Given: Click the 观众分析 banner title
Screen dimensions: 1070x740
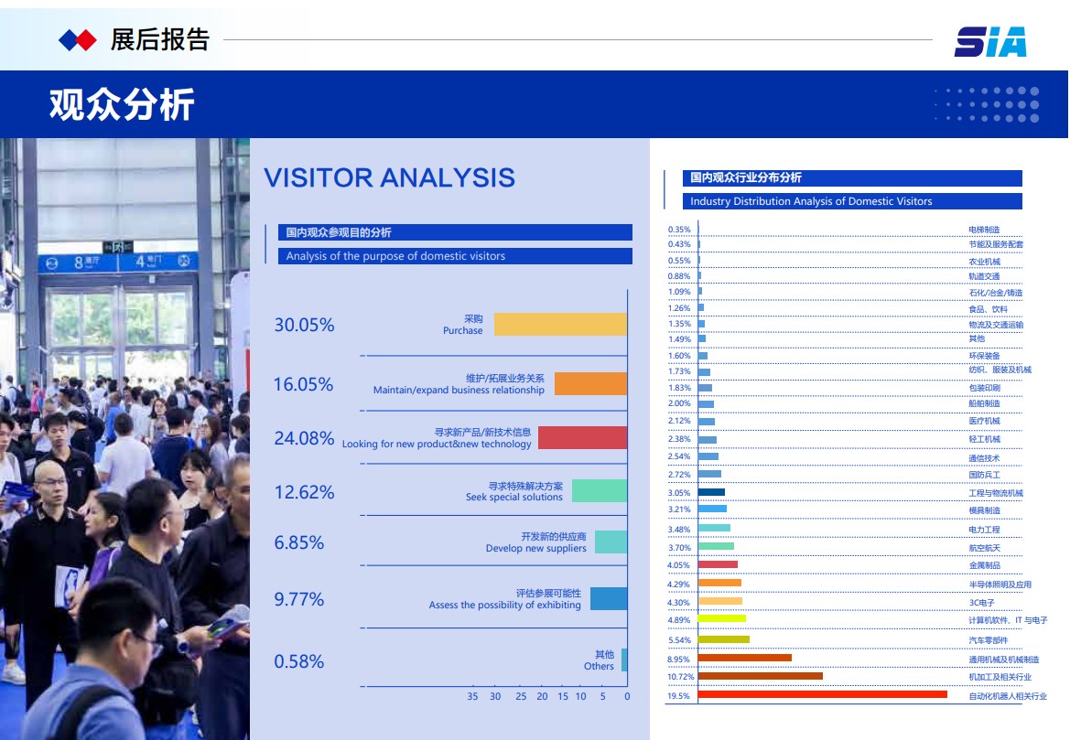Looking at the screenshot, I should point(122,105).
